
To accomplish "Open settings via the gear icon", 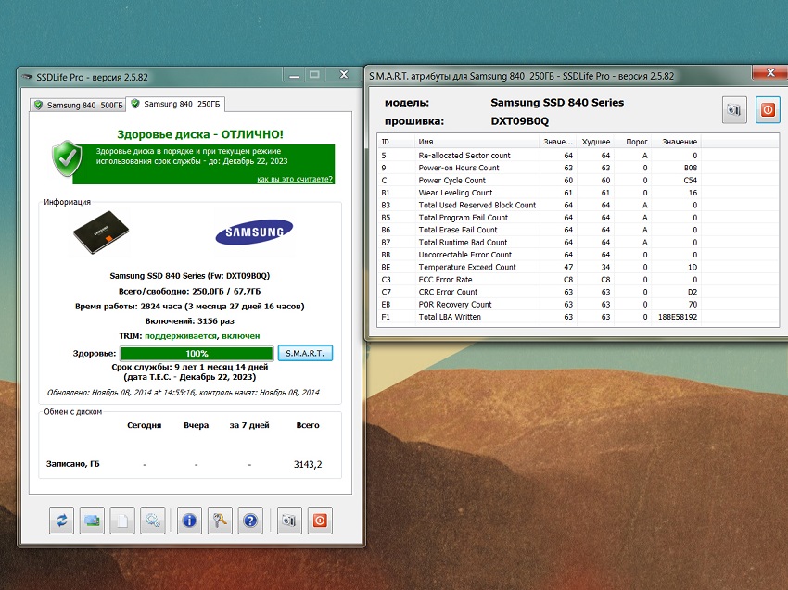I will tap(154, 521).
